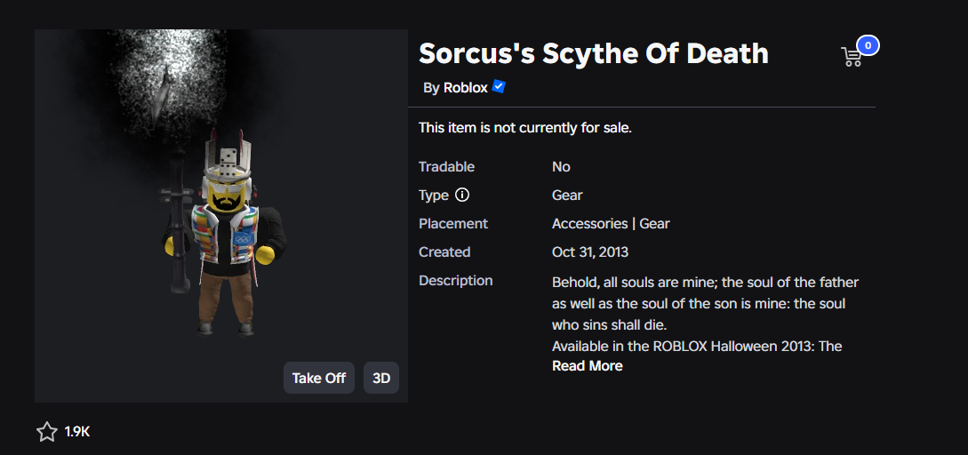Image resolution: width=968 pixels, height=455 pixels.
Task: Open the Roblox creator profile link
Action: (x=466, y=88)
